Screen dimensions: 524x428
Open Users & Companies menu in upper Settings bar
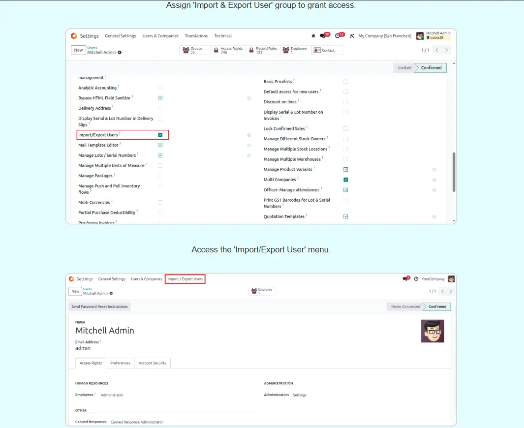[160, 36]
